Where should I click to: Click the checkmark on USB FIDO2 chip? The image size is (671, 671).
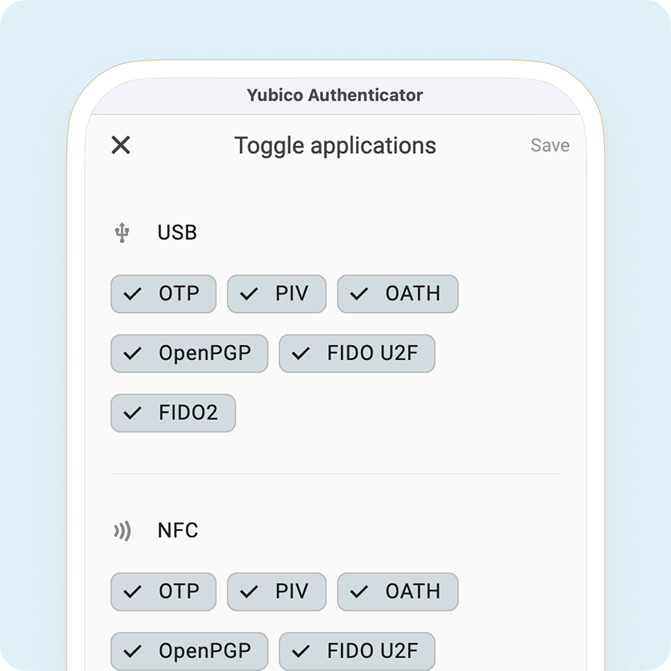click(132, 413)
